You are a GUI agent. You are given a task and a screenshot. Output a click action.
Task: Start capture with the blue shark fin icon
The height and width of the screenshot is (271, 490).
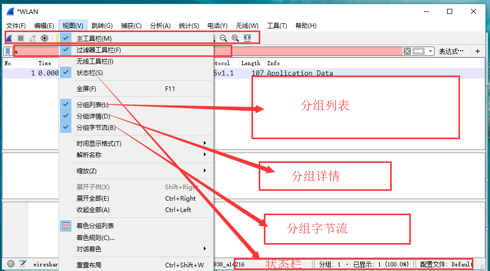coord(9,38)
